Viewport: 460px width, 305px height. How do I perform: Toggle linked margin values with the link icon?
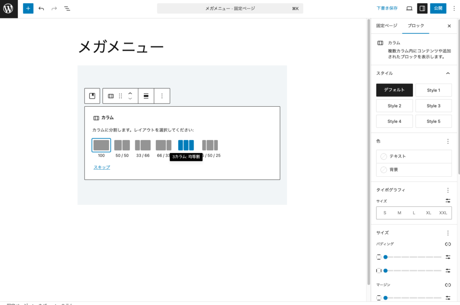[447, 284]
